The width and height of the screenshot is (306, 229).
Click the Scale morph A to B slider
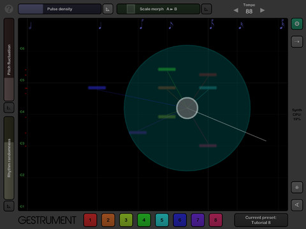(158, 9)
